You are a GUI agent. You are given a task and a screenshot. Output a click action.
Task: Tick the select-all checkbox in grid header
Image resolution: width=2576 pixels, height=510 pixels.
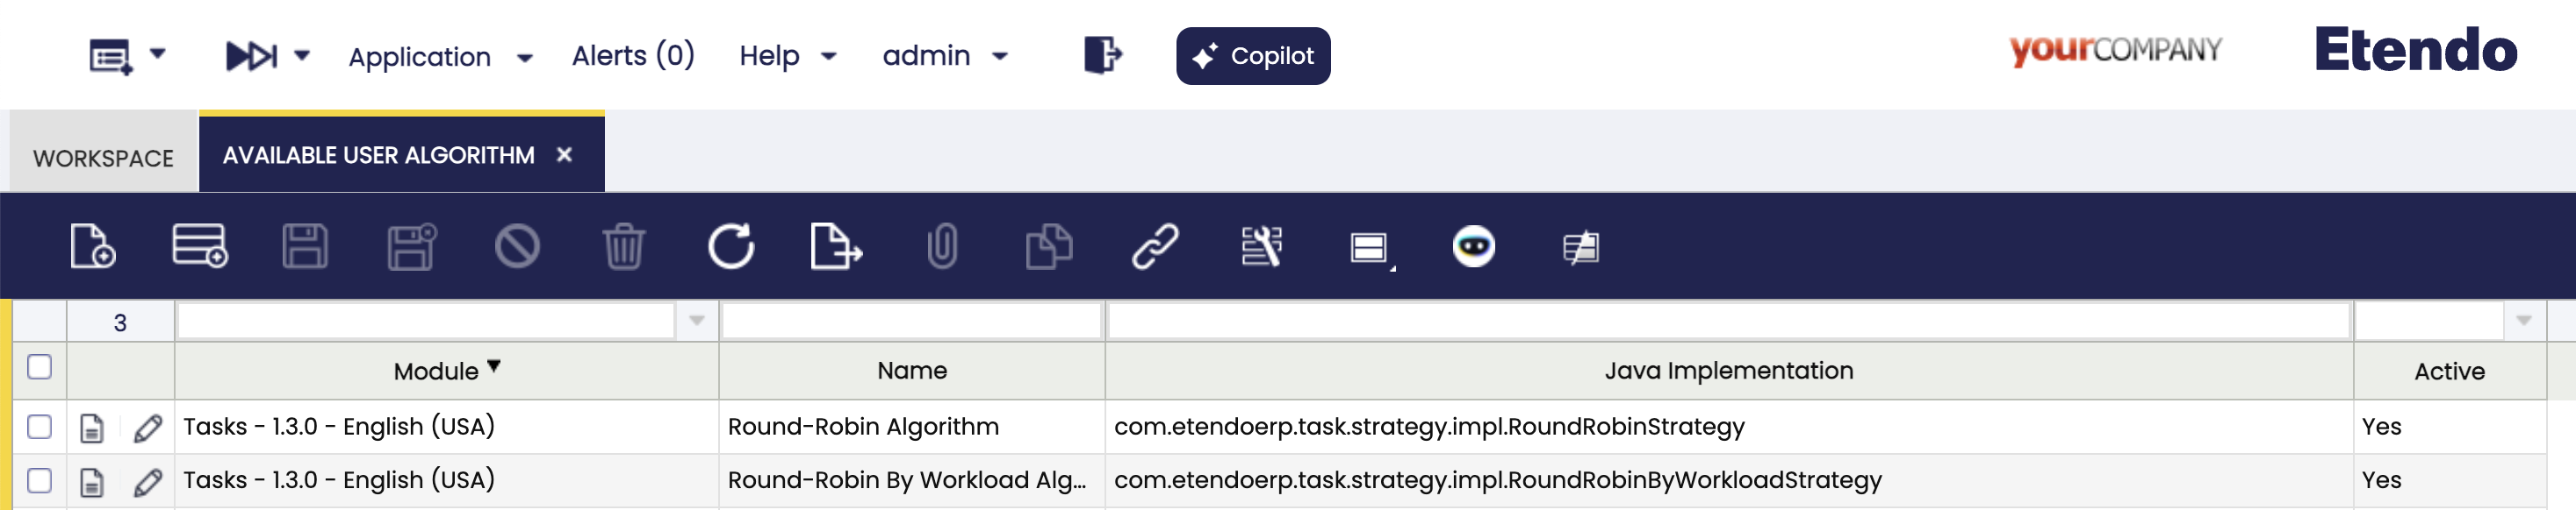coord(40,367)
